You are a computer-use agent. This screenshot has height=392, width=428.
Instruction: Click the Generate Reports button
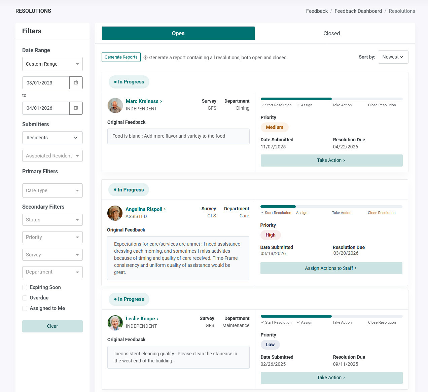coord(121,57)
